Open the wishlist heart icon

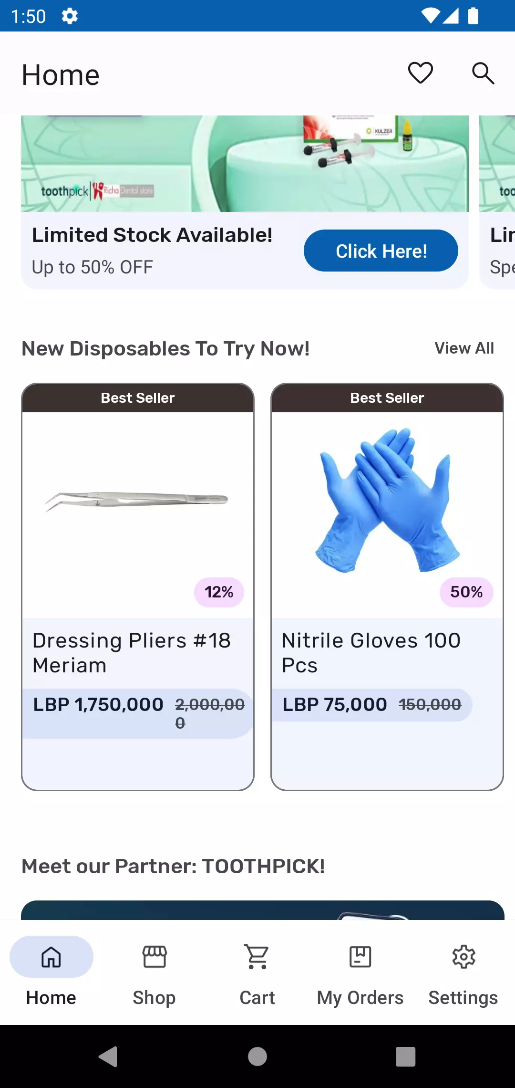(x=420, y=73)
